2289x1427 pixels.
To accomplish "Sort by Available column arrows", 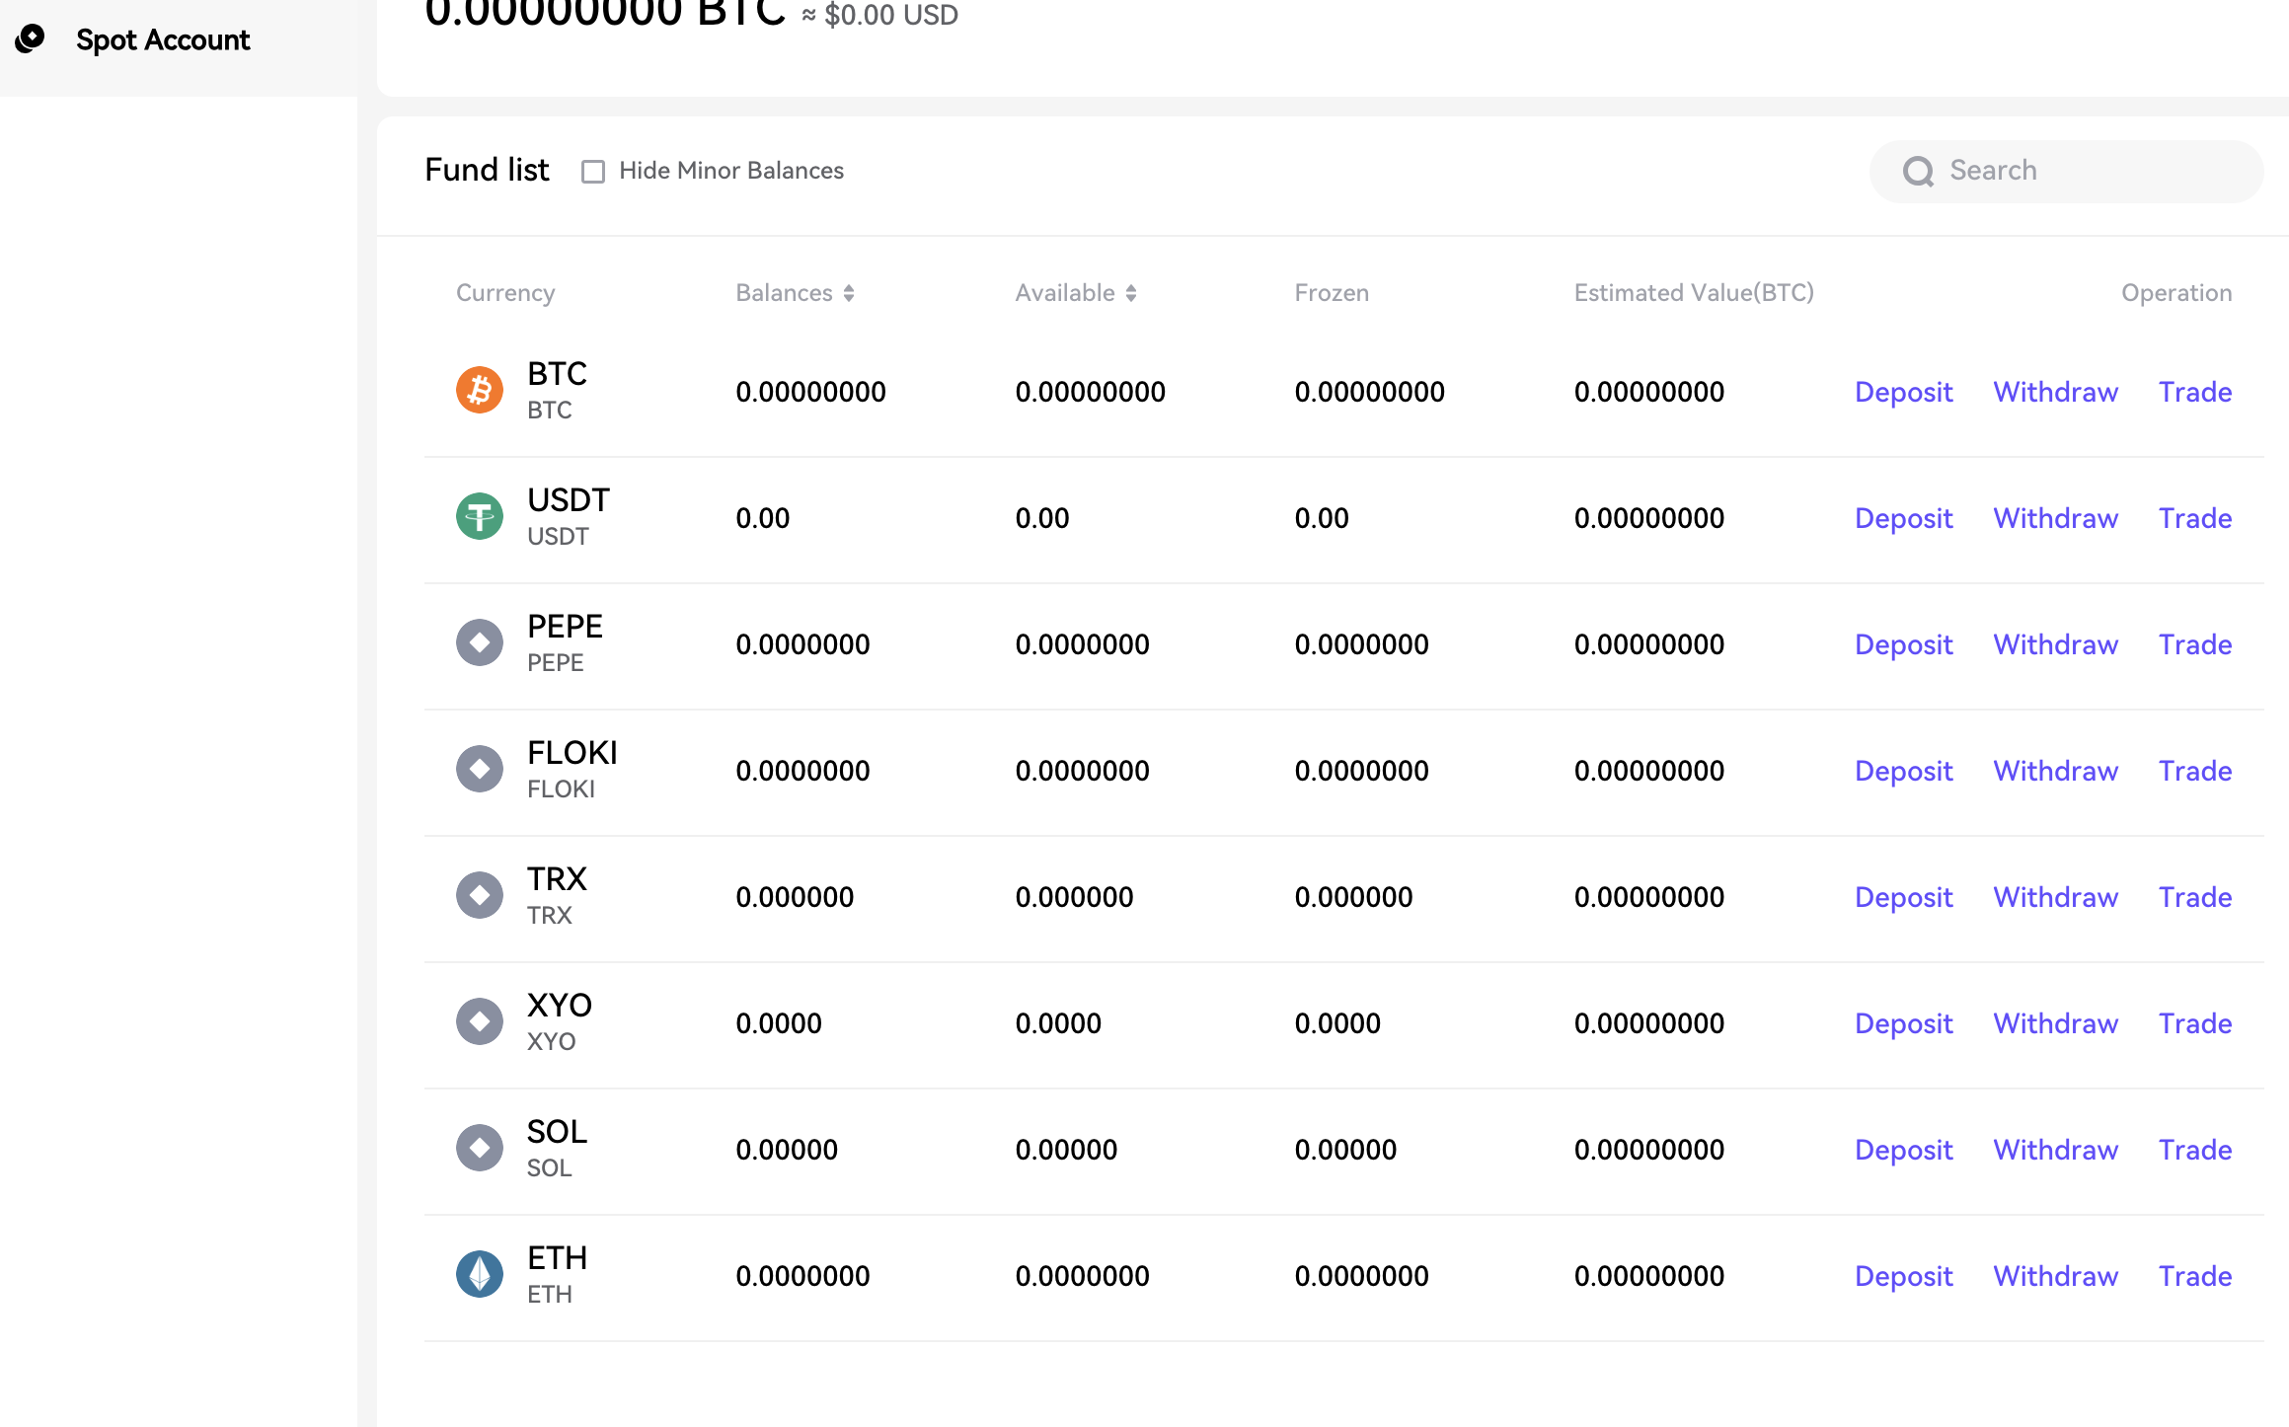I will (x=1131, y=293).
